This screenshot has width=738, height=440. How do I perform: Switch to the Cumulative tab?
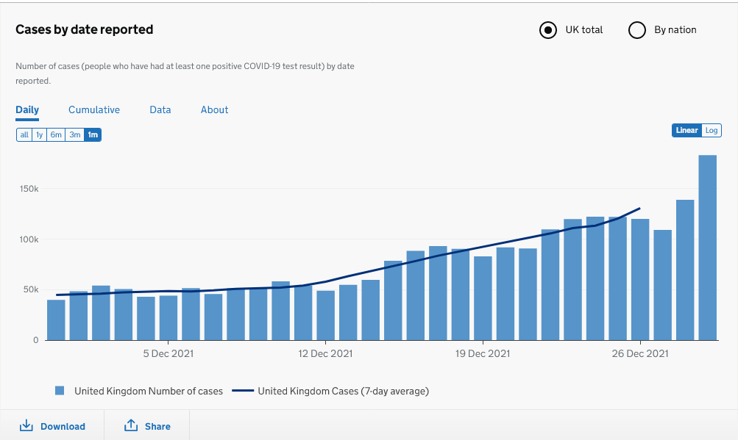(93, 109)
